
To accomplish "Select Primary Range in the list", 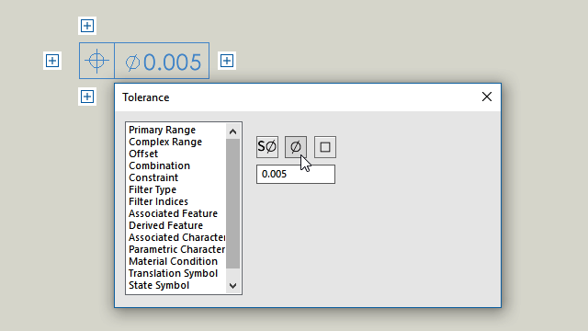I will [x=162, y=130].
